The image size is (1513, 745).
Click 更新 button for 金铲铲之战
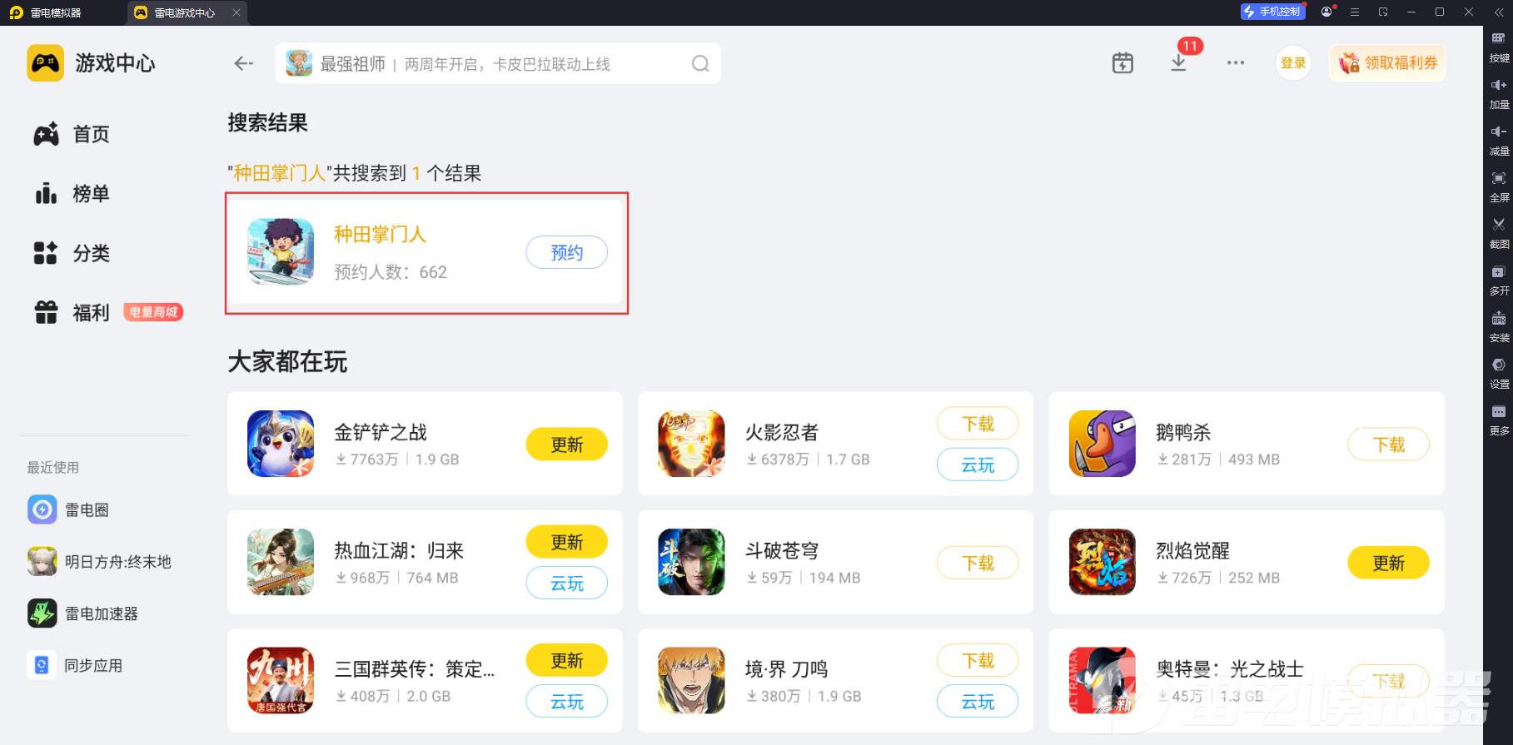566,445
